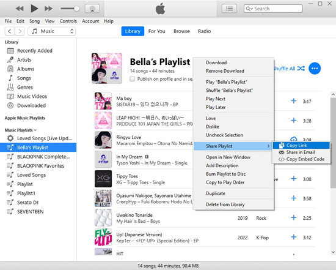Adjust the volume slider knob
This screenshot has height=270, width=336.
tap(77, 9)
